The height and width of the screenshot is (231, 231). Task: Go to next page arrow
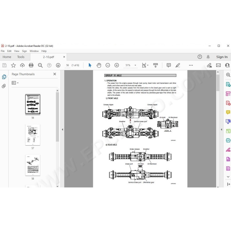coord(58,65)
